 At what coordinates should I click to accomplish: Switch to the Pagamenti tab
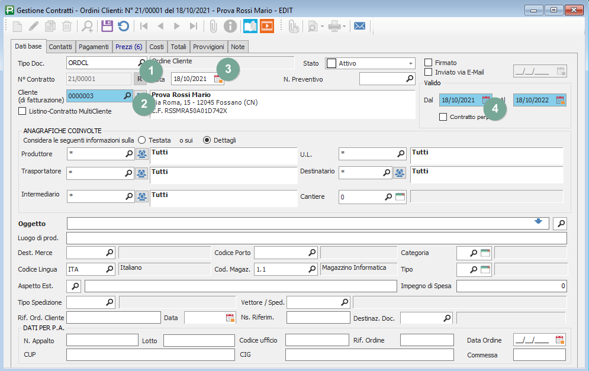[94, 47]
